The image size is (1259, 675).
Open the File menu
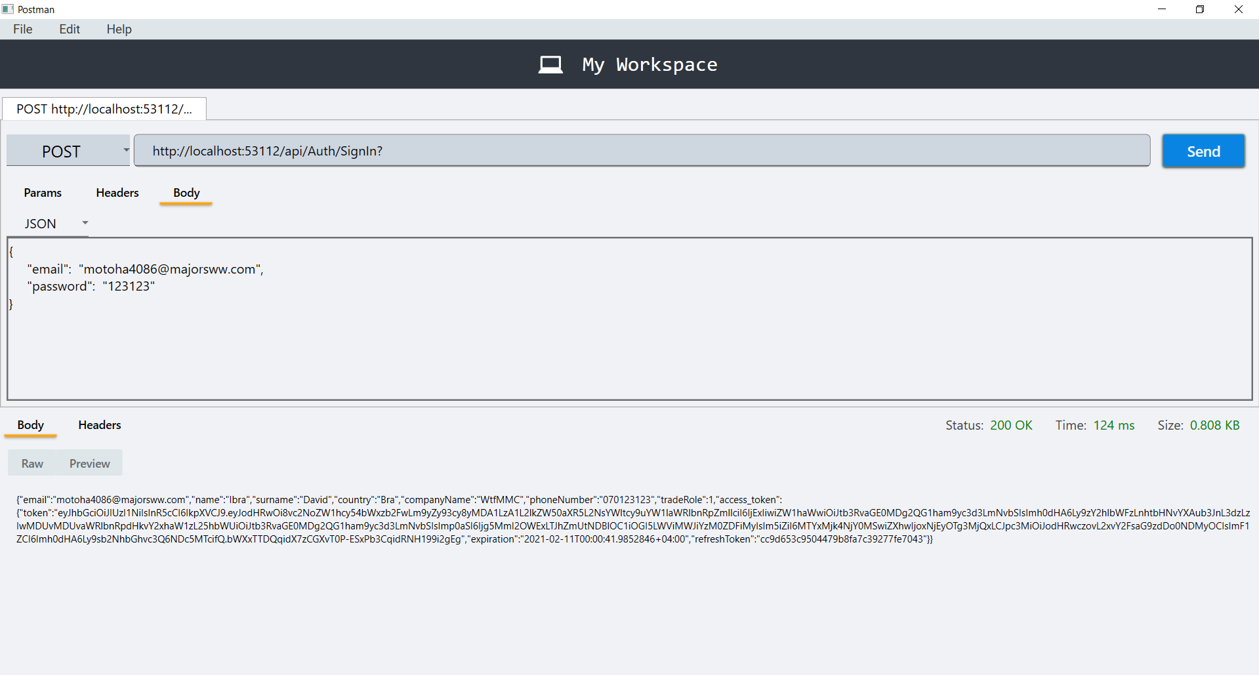coord(22,29)
